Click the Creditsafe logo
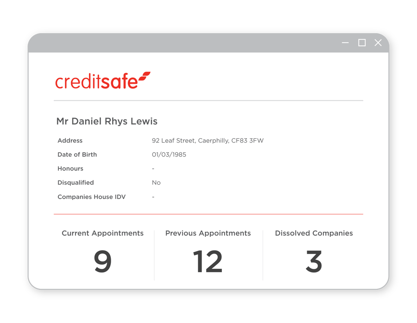The image size is (417, 323). 103,80
